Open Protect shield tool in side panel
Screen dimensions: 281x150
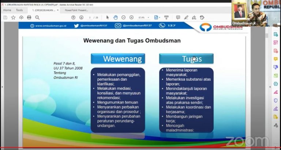276,100
